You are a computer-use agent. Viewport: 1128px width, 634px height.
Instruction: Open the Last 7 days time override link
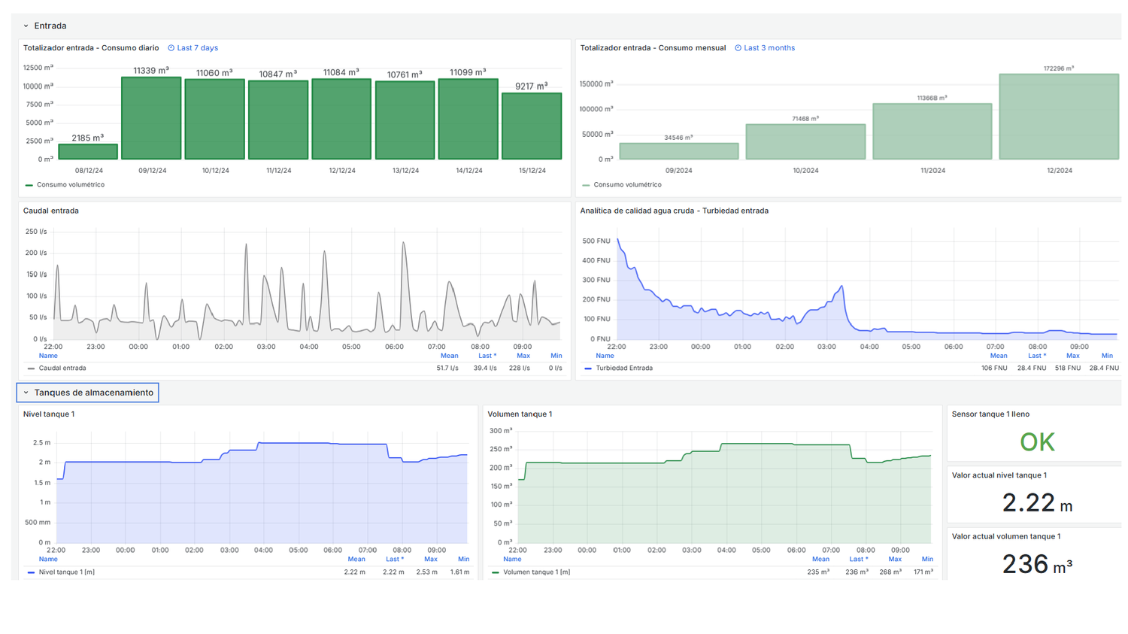pos(197,48)
